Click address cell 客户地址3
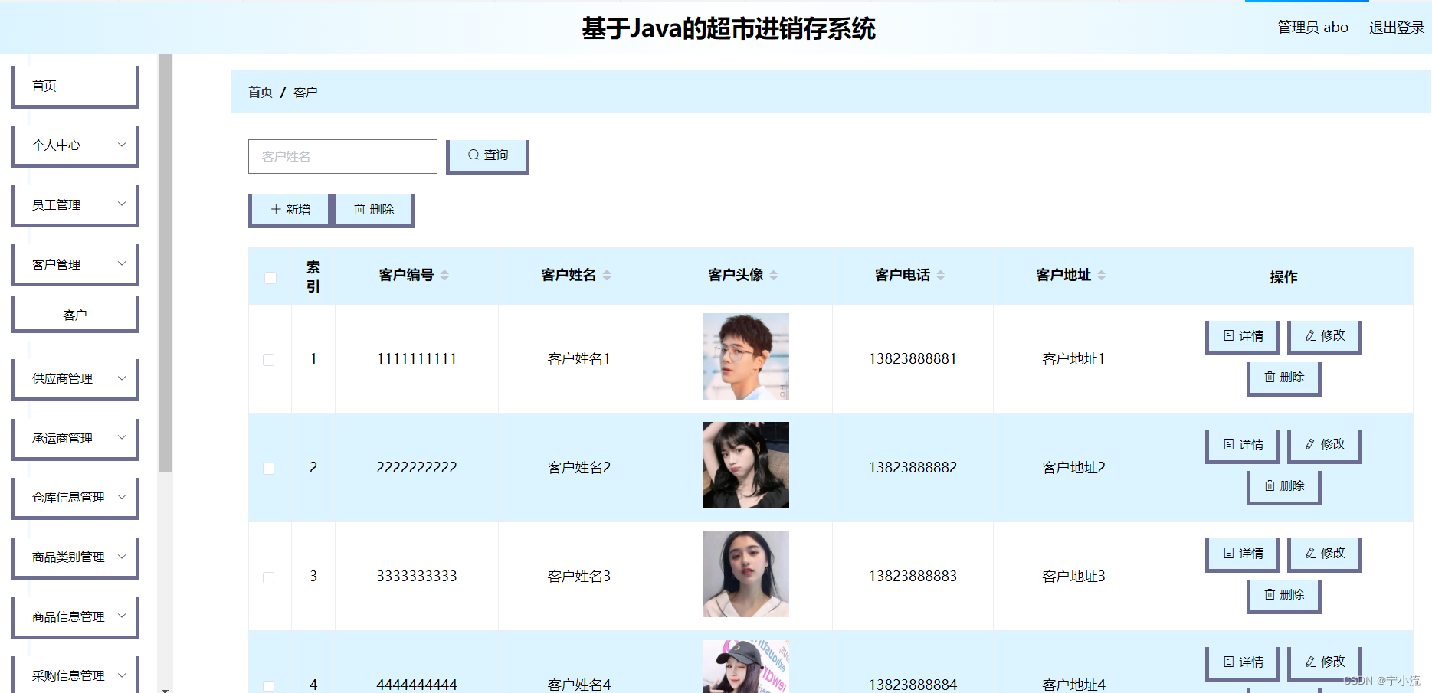The image size is (1432, 693). [1073, 576]
